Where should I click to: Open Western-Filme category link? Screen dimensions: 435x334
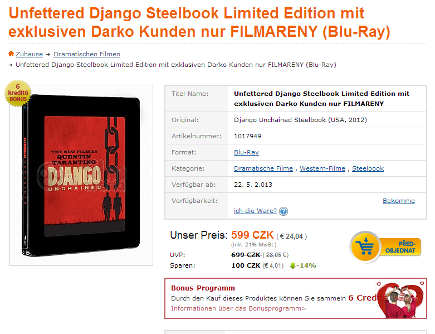tap(322, 168)
